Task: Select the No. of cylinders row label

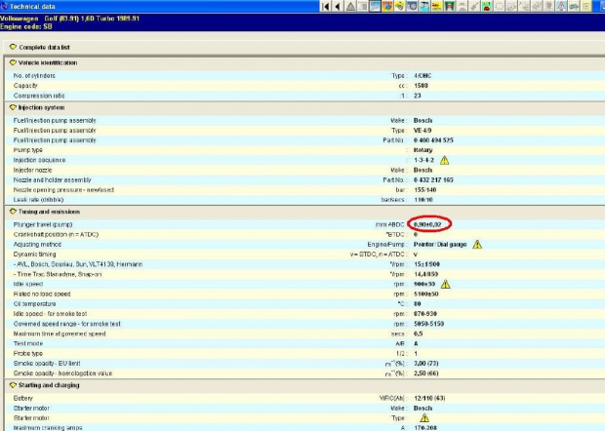Action: 34,75
